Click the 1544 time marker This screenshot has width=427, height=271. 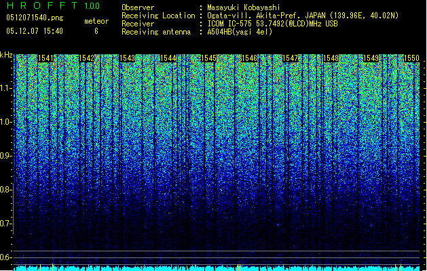168,58
